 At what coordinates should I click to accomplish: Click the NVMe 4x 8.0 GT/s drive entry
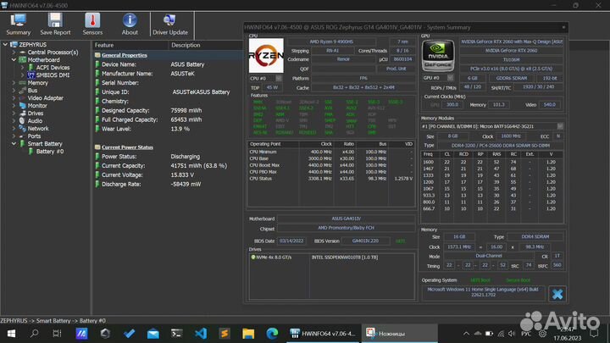pos(274,257)
